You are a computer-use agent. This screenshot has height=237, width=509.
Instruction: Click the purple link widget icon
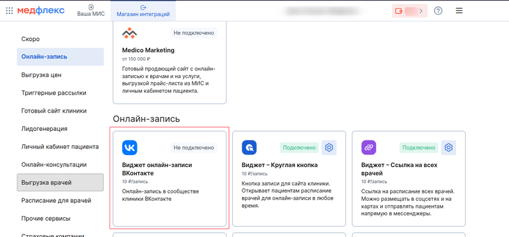(x=369, y=147)
